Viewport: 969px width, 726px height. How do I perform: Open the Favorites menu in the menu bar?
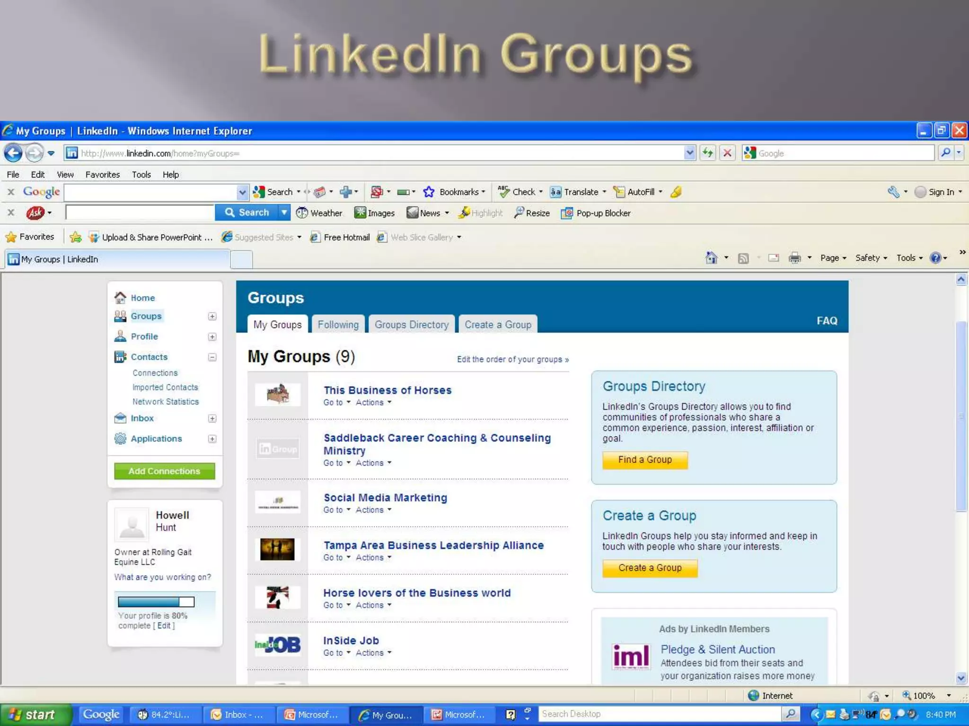click(102, 174)
